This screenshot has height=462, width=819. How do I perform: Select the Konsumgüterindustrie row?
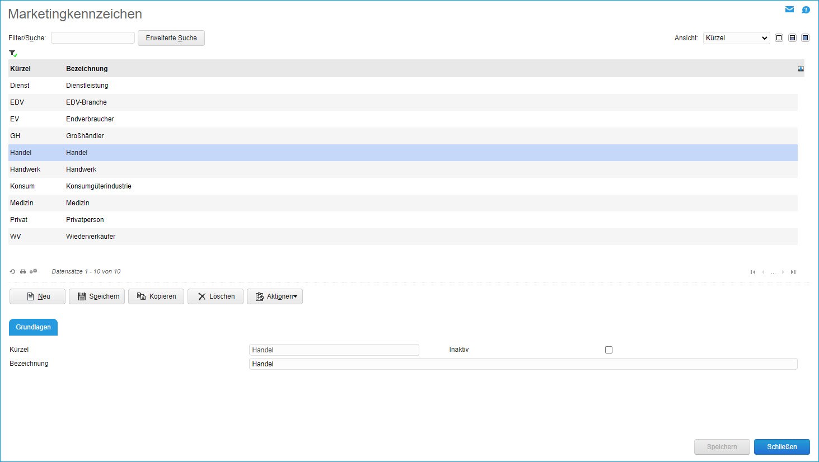403,186
